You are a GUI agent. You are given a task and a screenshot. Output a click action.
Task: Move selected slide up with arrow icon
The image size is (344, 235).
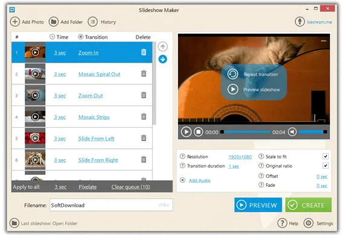(162, 46)
